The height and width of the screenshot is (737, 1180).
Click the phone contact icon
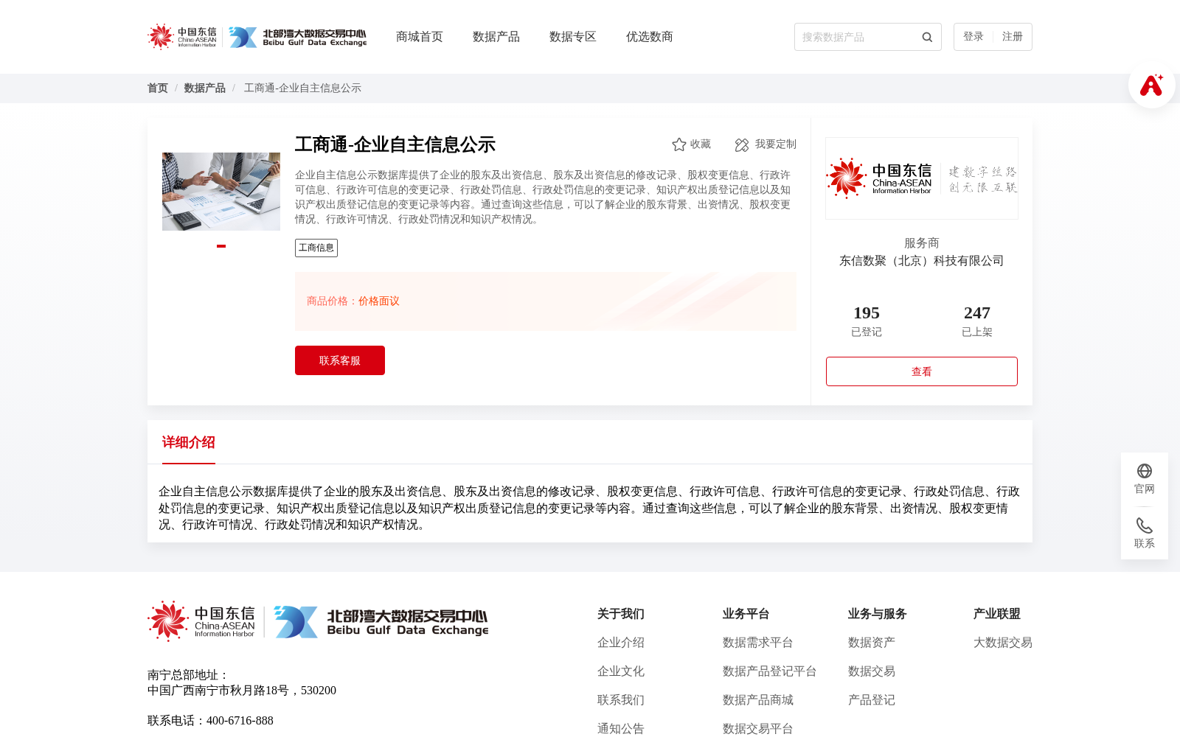[x=1145, y=525]
